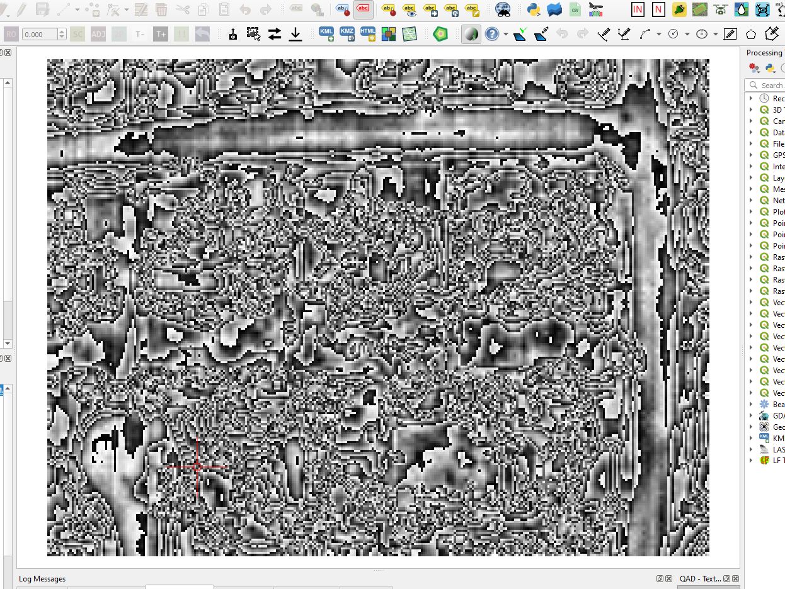Toggle the N toolbar button
Image resolution: width=785 pixels, height=589 pixels.
[658, 10]
